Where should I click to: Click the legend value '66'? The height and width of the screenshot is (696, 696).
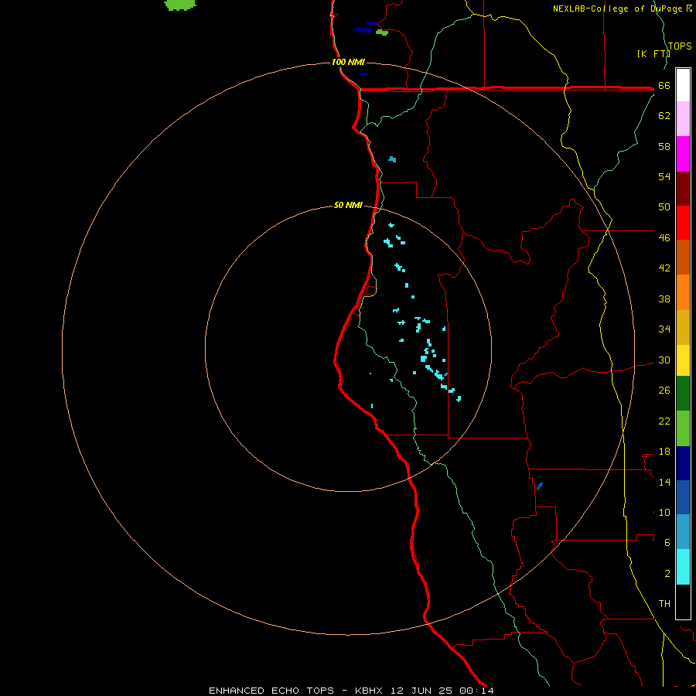point(664,86)
